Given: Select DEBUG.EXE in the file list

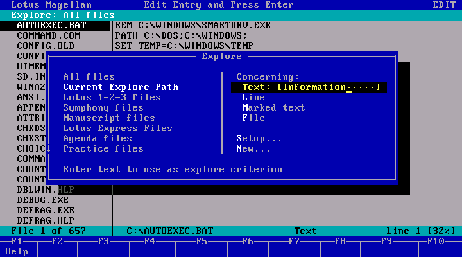Looking at the screenshot, I should (x=43, y=200).
